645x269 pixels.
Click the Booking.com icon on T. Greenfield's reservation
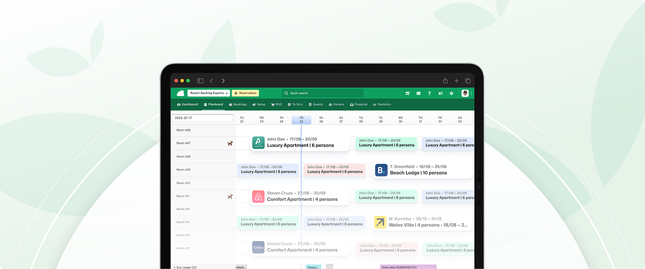pyautogui.click(x=381, y=170)
